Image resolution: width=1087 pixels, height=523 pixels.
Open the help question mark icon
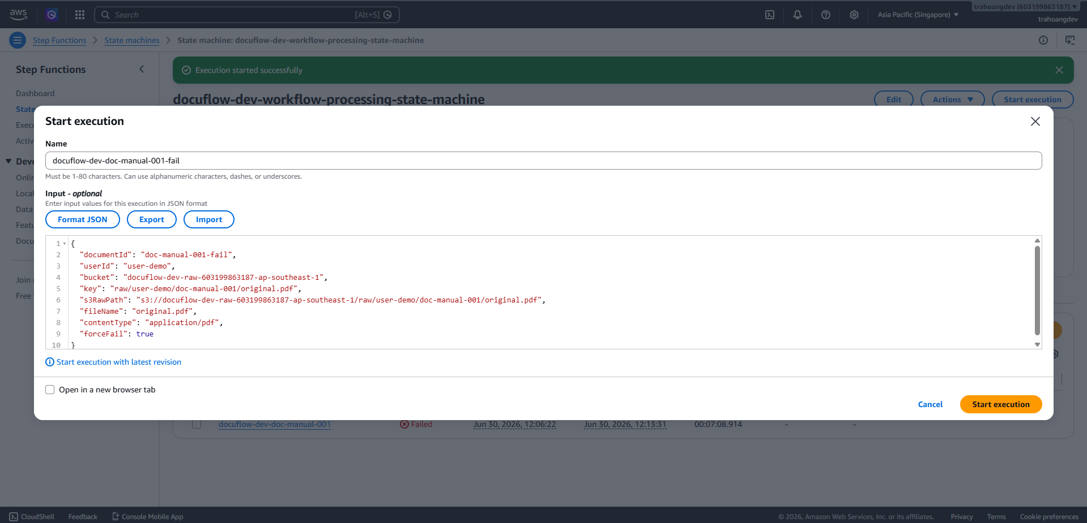coord(826,15)
